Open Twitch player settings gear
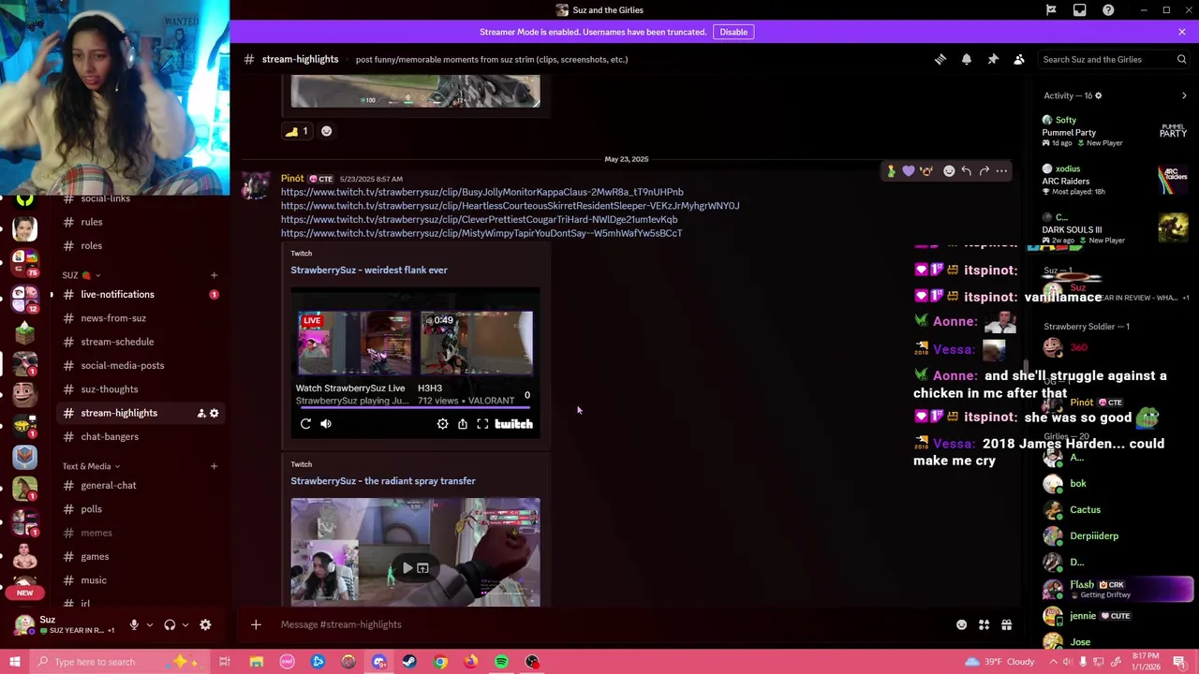The image size is (1199, 674). tap(442, 424)
